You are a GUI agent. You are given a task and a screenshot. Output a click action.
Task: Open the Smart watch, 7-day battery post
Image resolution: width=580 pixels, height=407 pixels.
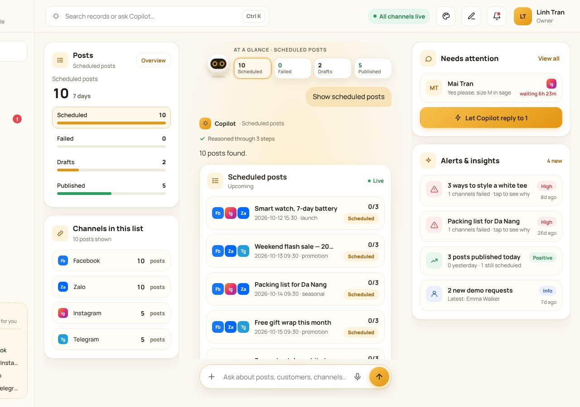pos(295,213)
